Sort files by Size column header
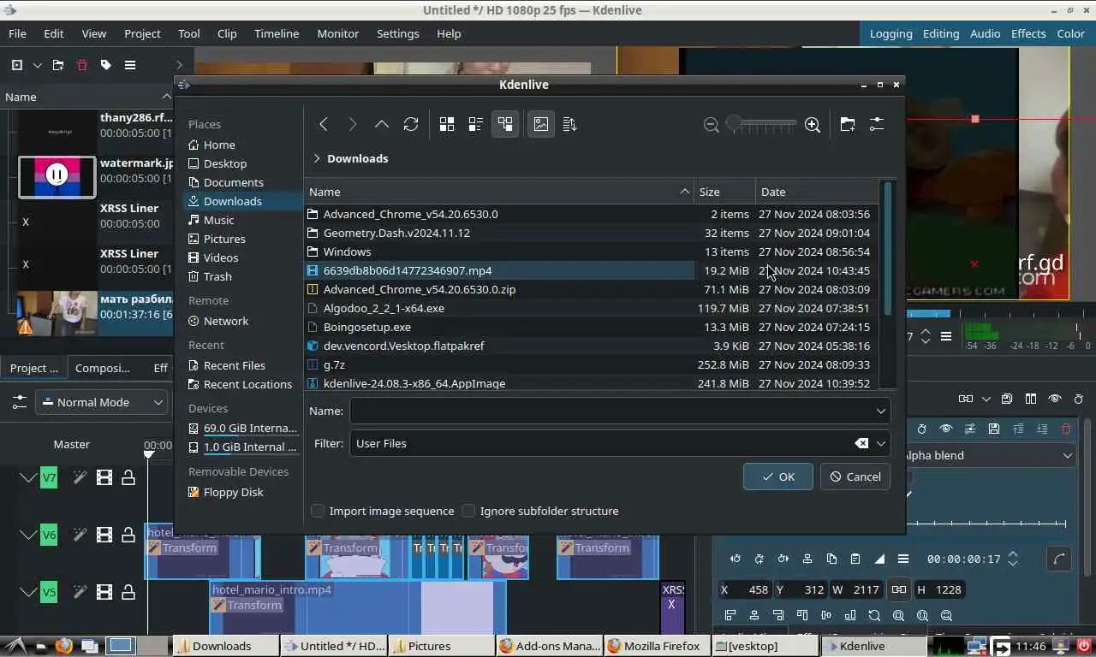The width and height of the screenshot is (1096, 657). [x=724, y=192]
